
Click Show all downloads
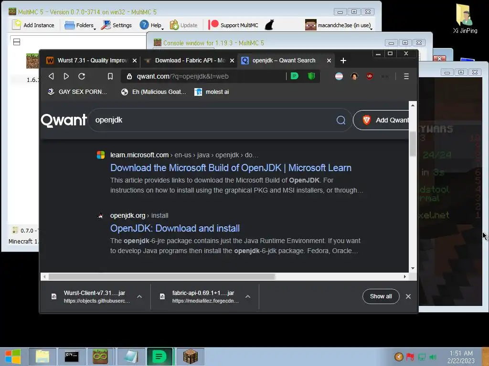(381, 296)
